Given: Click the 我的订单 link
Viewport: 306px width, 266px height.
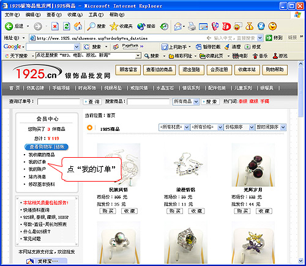Looking at the screenshot, I should pos(37,162).
